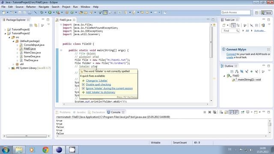The width and height of the screenshot is (274, 154).
Task: Click Package Explorer horizontal scrollbar thumb
Action: [x=27, y=136]
